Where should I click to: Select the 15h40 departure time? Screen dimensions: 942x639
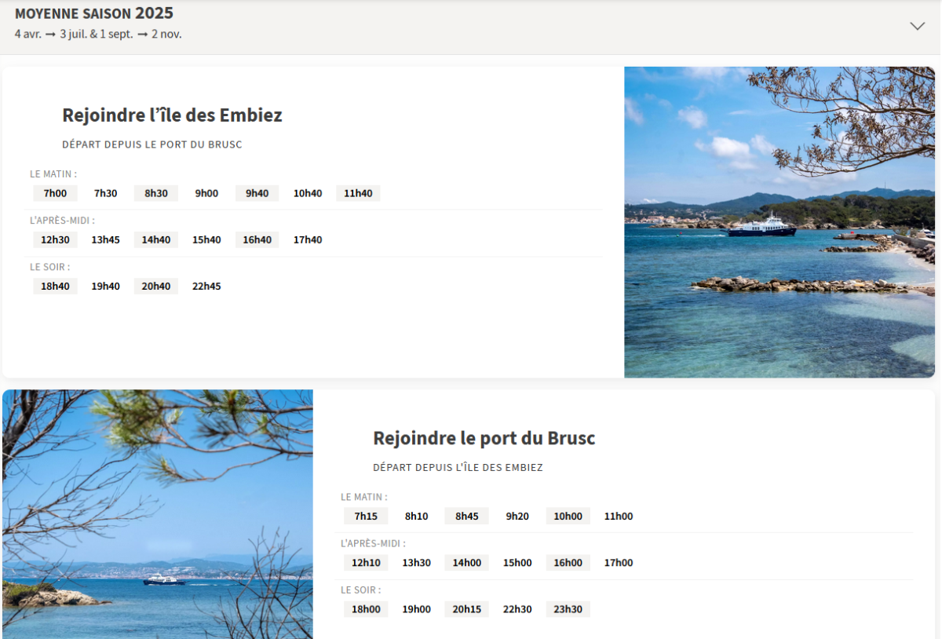point(206,239)
